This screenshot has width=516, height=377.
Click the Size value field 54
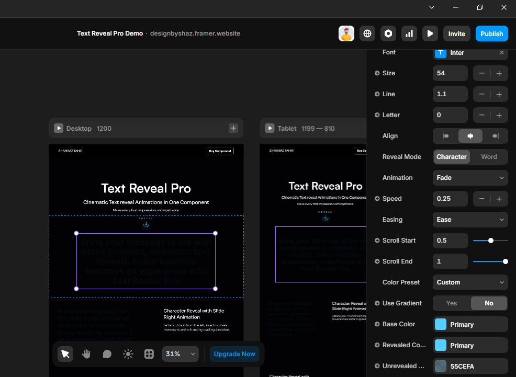(450, 73)
